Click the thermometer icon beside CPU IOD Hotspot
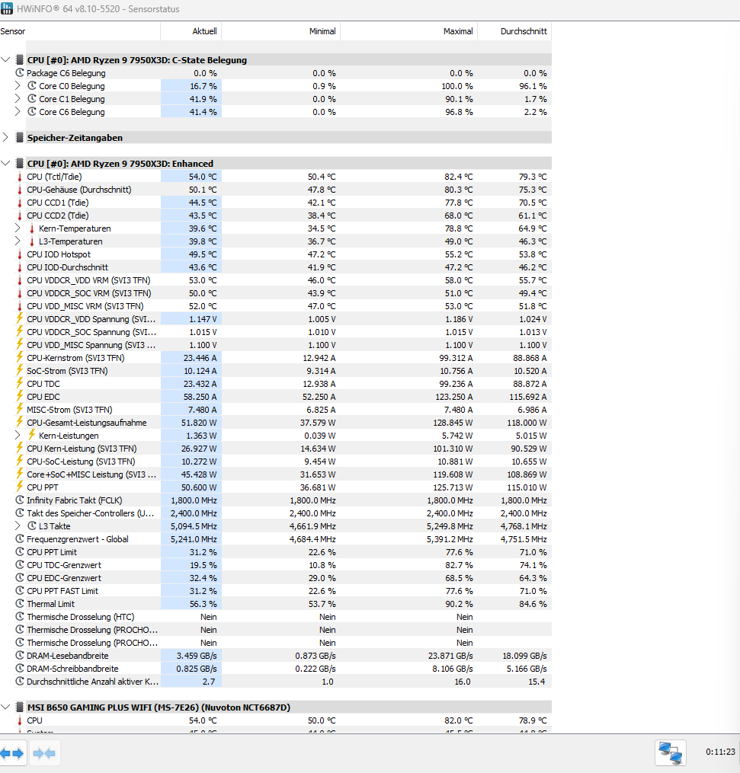Image resolution: width=740 pixels, height=773 pixels. [x=20, y=254]
